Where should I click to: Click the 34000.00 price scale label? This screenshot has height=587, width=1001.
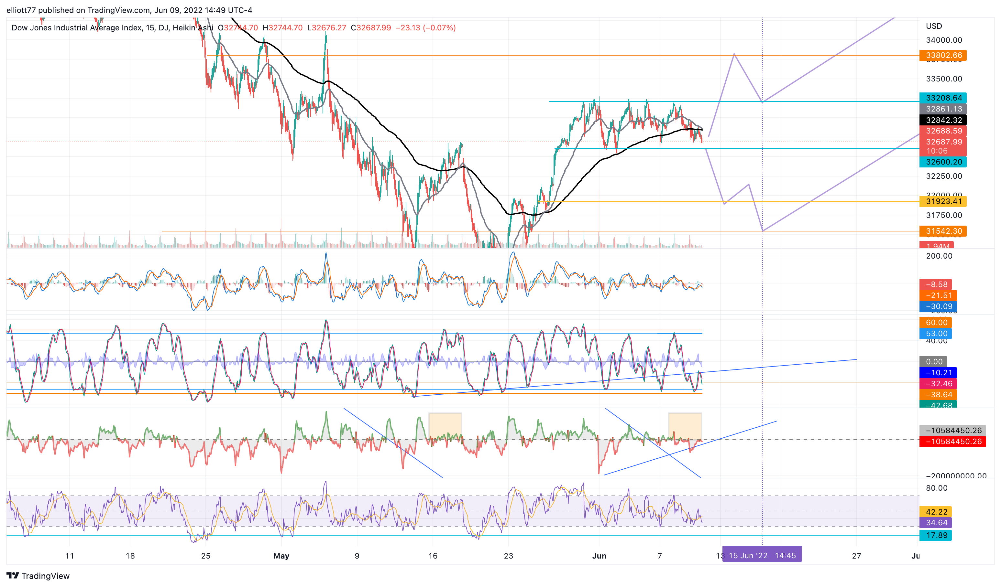(944, 40)
